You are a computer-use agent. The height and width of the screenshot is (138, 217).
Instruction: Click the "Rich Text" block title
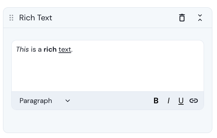[36, 18]
